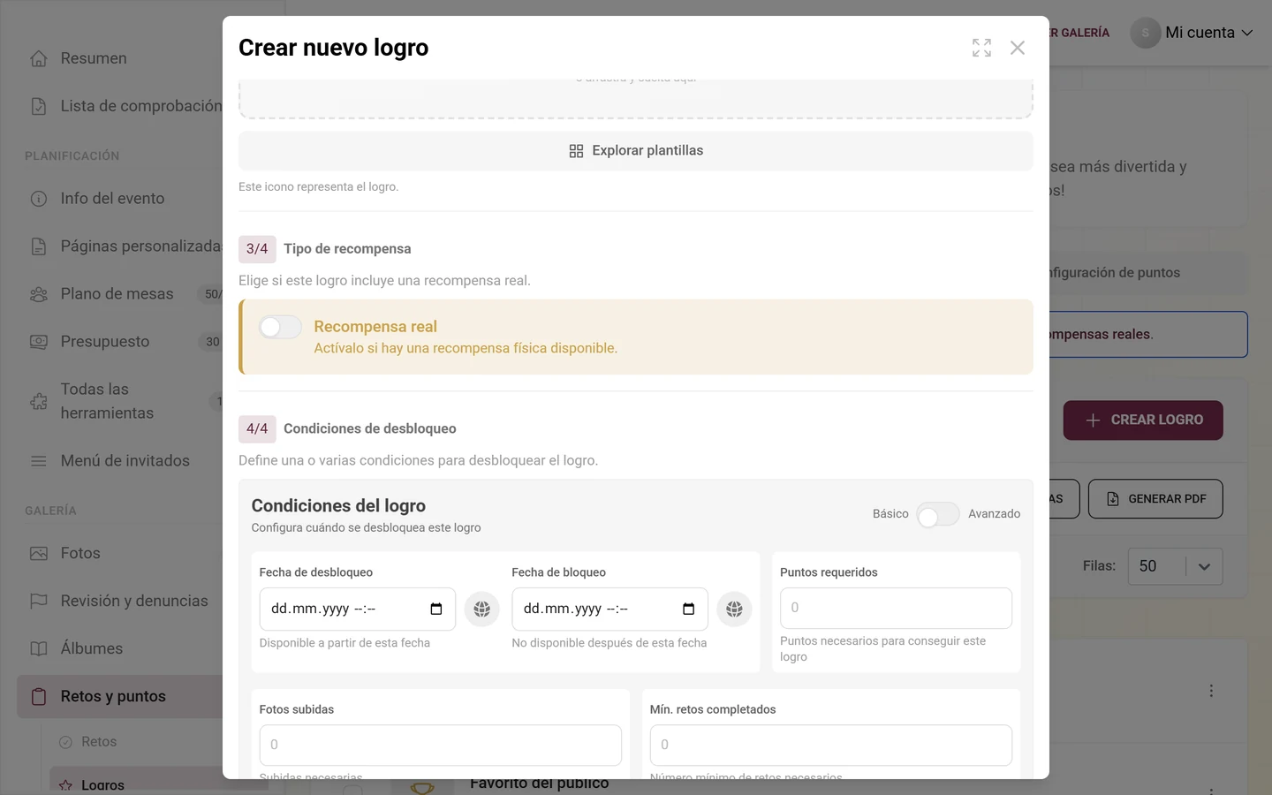Click the Fecha de bloqueo date field
1272x795 pixels.
609,609
